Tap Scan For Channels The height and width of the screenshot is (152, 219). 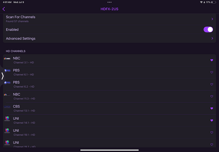coord(21,17)
